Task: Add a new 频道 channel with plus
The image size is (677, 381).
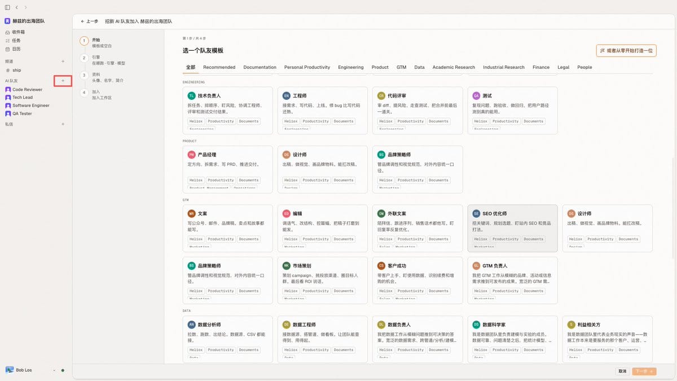Action: point(63,62)
